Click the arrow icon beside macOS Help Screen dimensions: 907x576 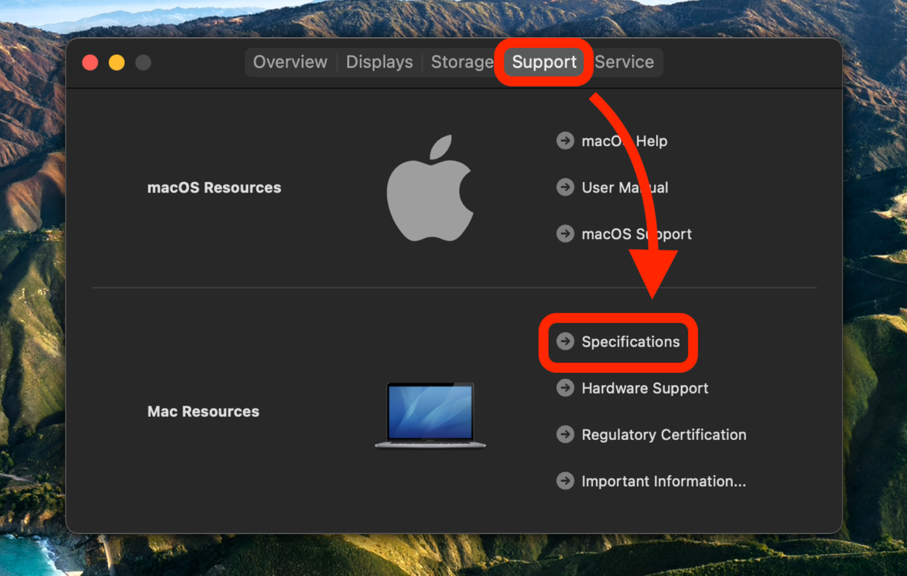(565, 140)
